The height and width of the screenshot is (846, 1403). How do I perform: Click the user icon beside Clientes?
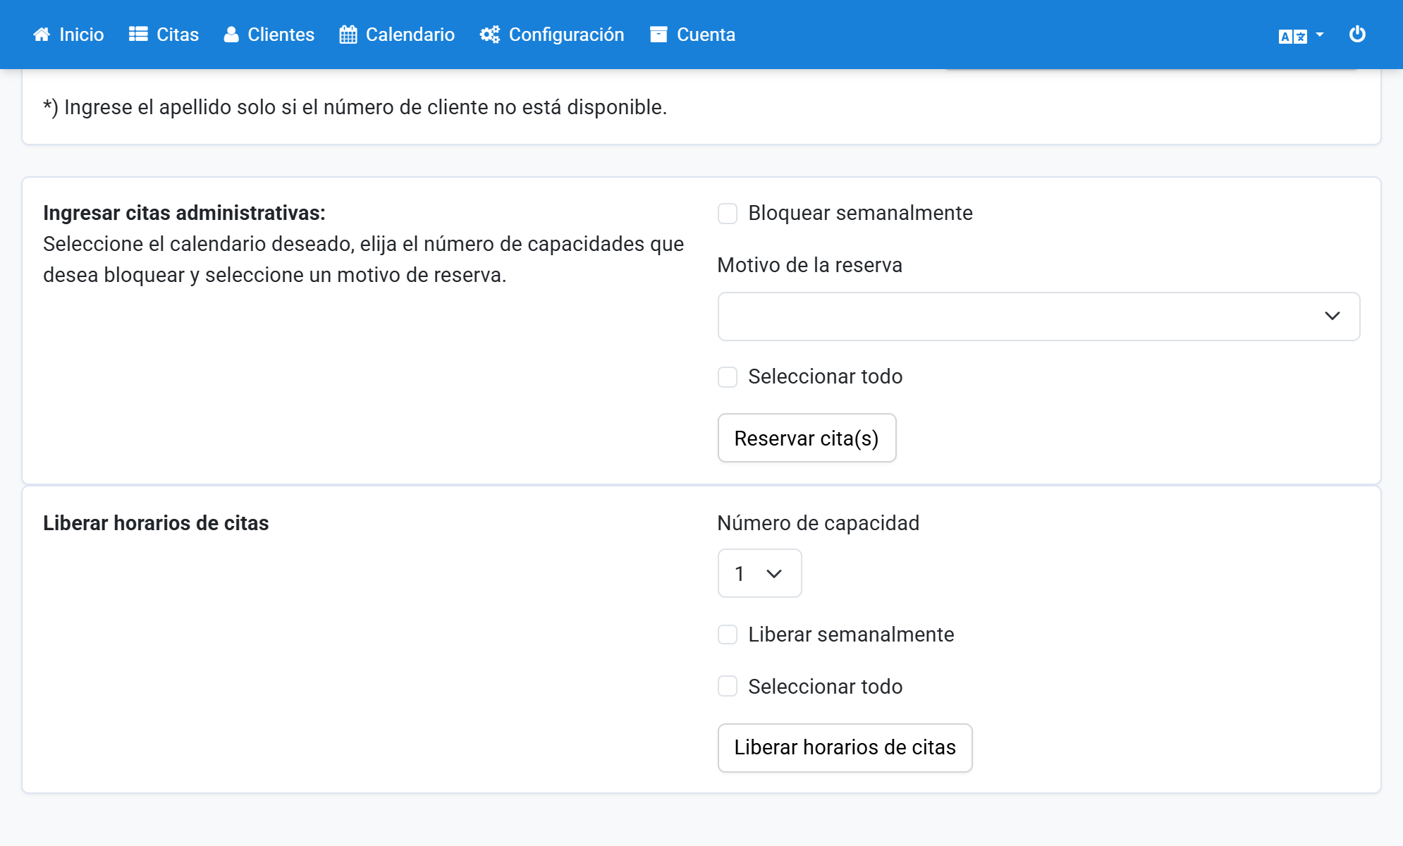coord(231,35)
